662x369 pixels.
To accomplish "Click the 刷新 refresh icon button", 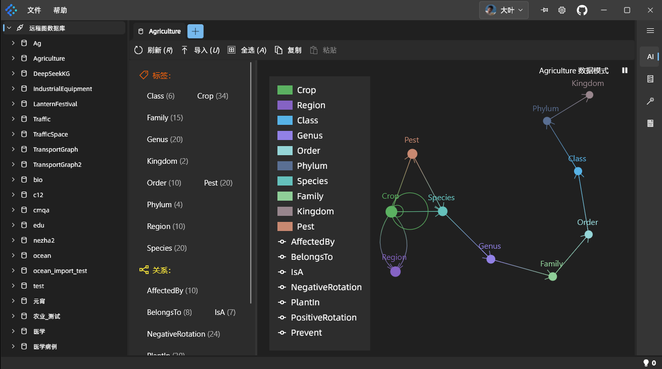I will pyautogui.click(x=138, y=50).
